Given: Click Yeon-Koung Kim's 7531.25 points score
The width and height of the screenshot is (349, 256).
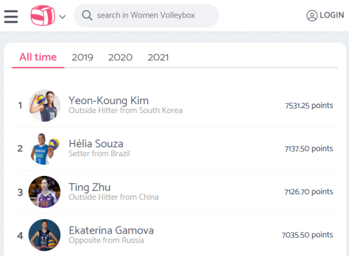Looking at the screenshot, I should pos(309,106).
